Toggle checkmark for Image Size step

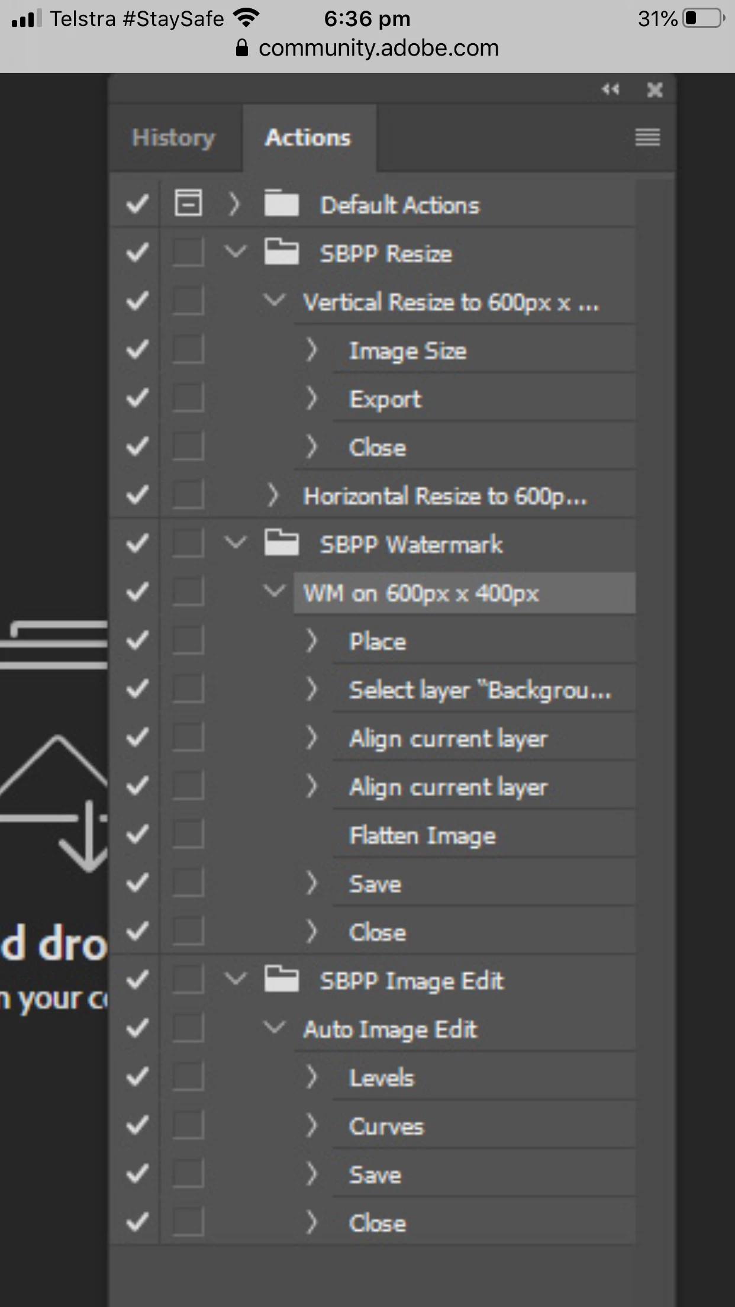(x=137, y=350)
